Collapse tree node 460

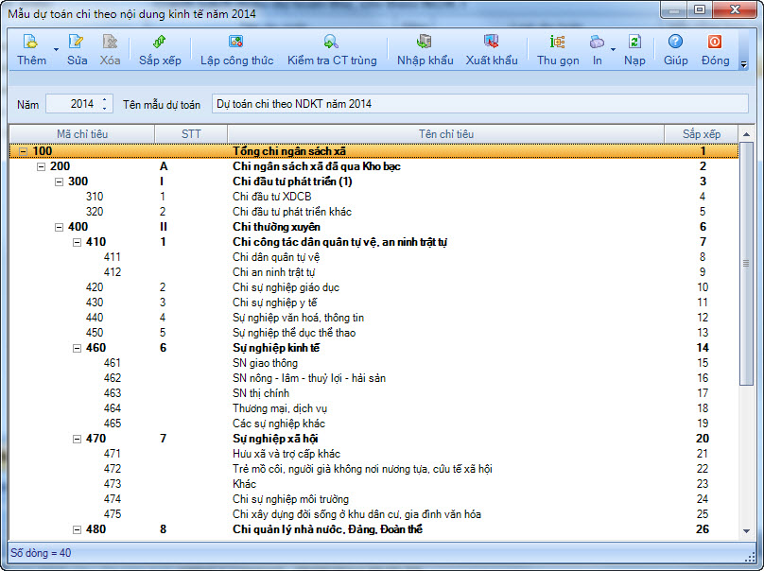[77, 348]
